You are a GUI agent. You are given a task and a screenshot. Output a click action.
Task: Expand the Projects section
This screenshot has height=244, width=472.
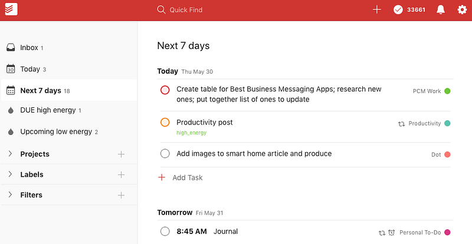pos(10,154)
